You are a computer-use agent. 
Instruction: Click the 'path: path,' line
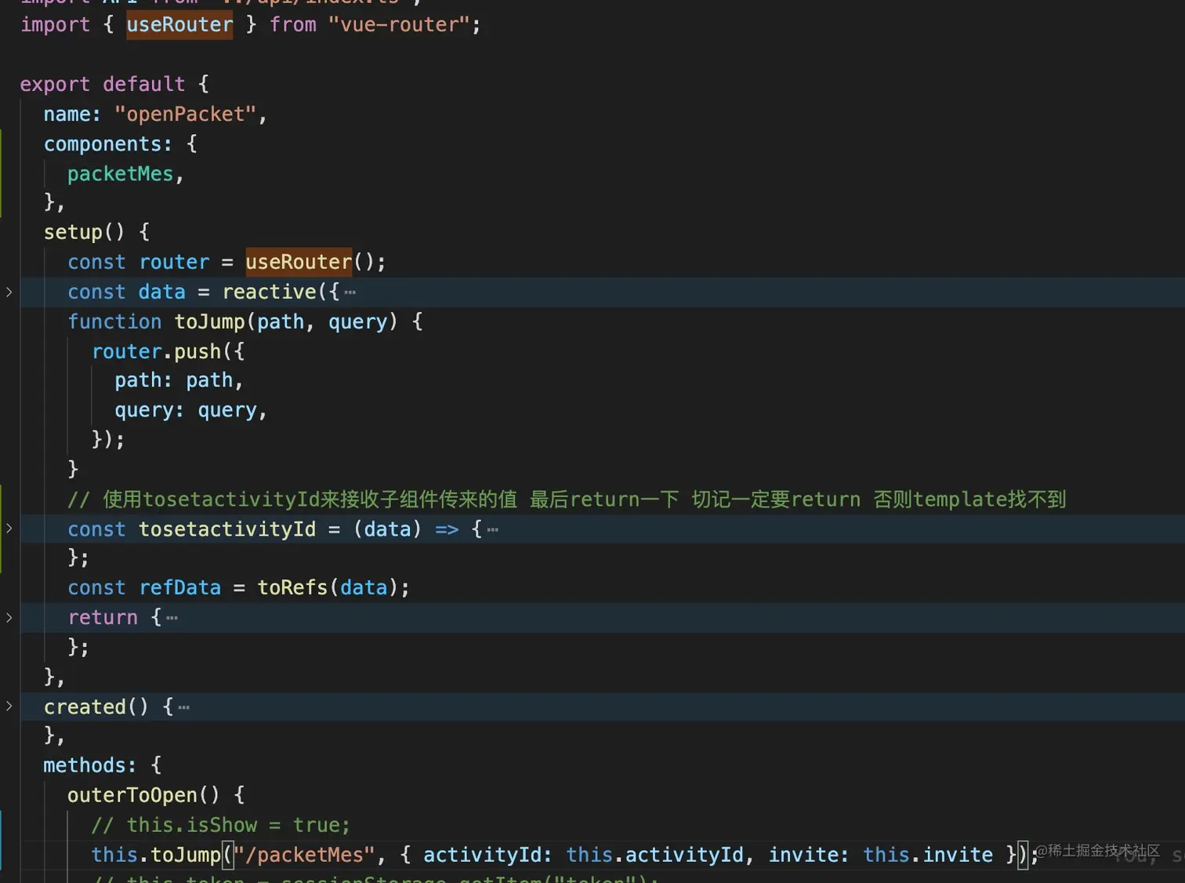point(179,380)
